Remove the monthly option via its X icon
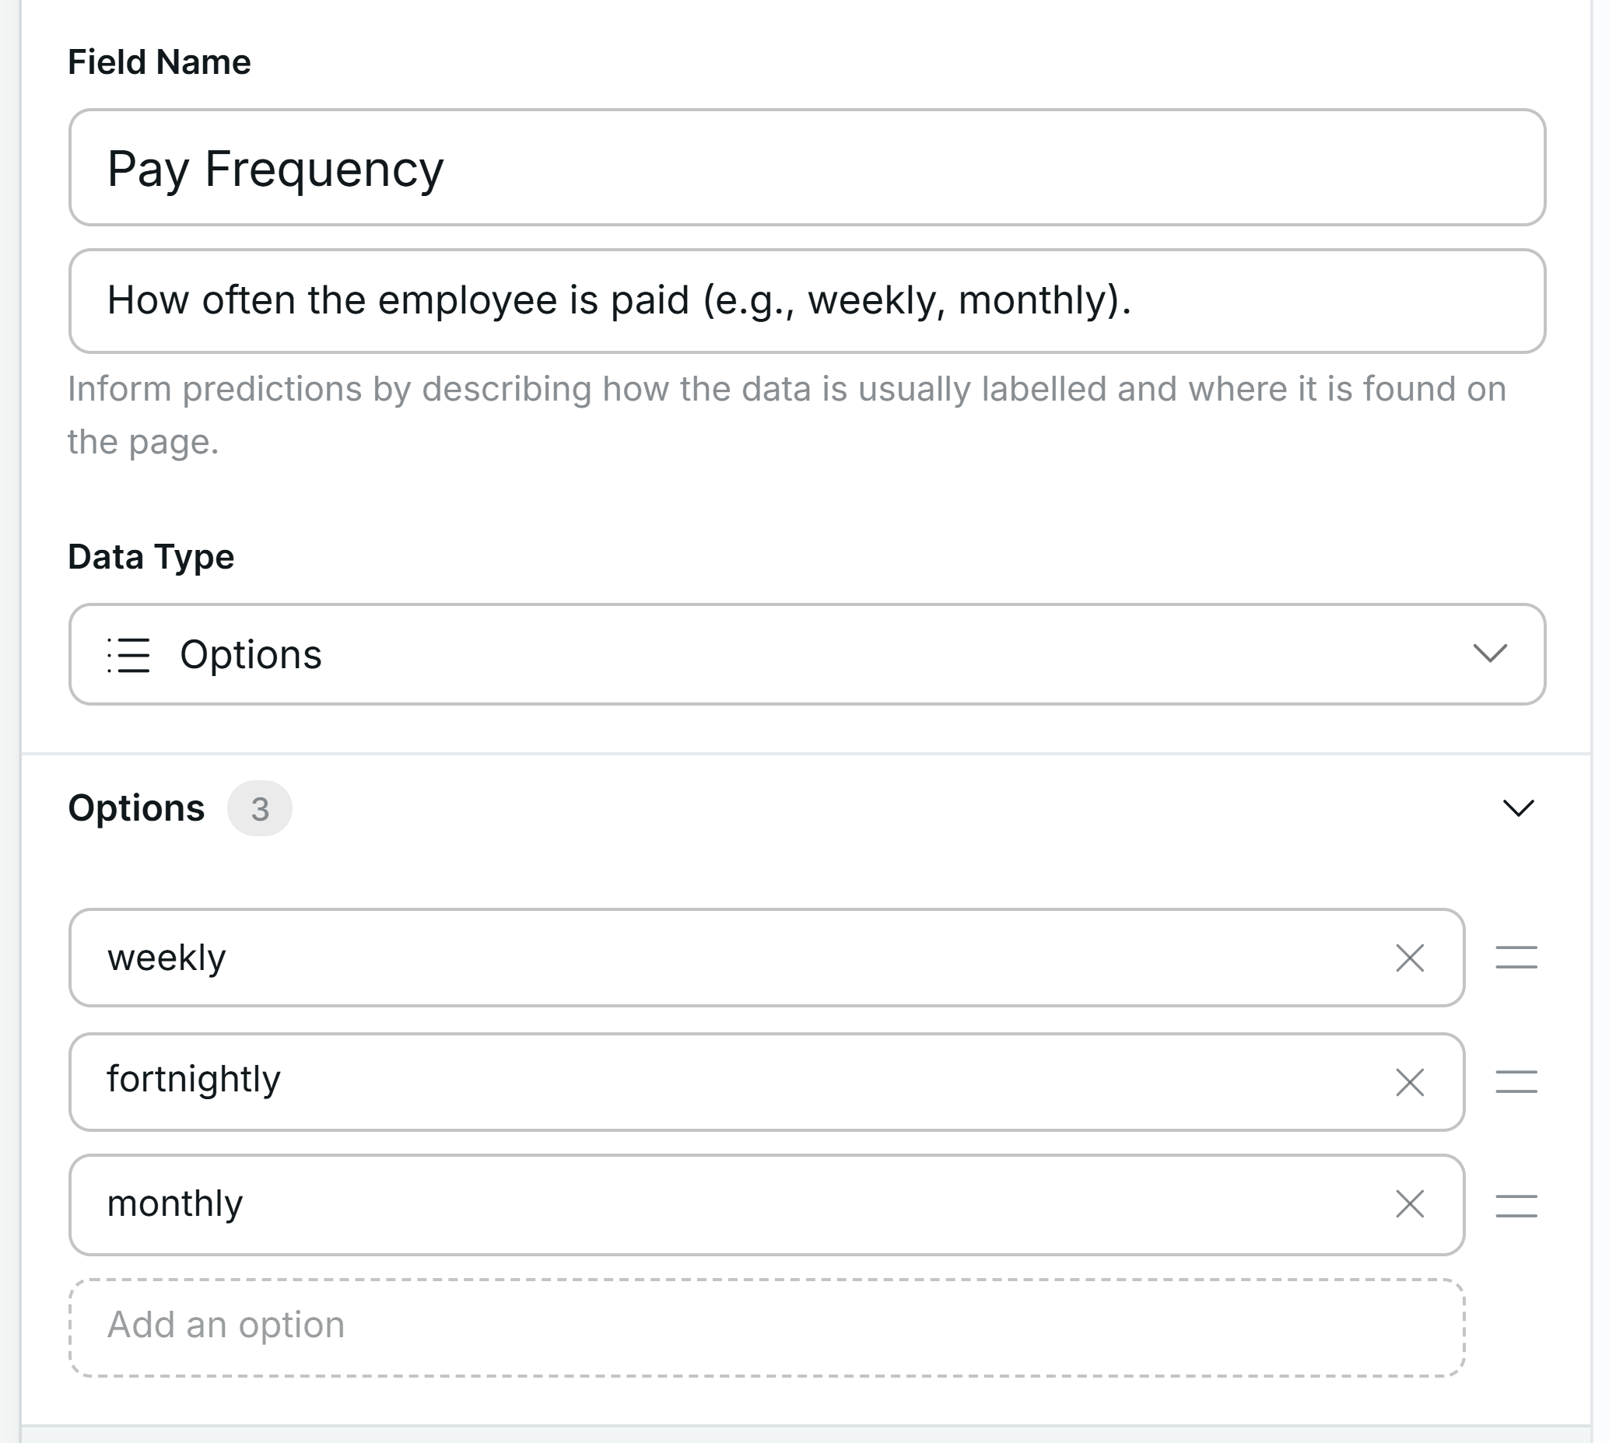Screen dimensions: 1609x1443 [x=1411, y=1205]
